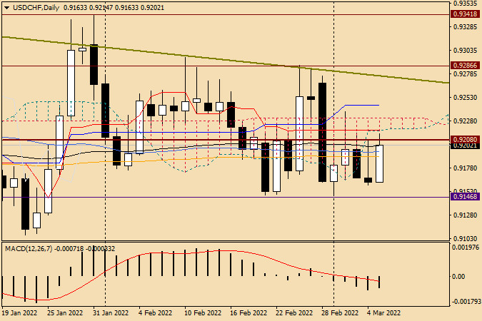This screenshot has width=482, height=321.
Task: Click the 4 Mar 2022 date label
Action: coord(384,312)
